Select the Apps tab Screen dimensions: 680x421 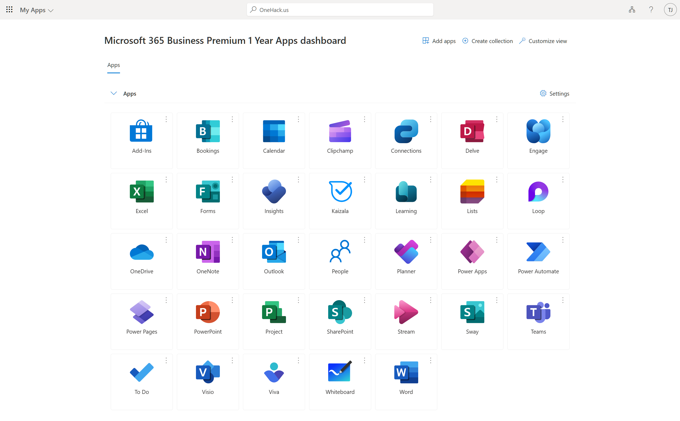coord(114,65)
